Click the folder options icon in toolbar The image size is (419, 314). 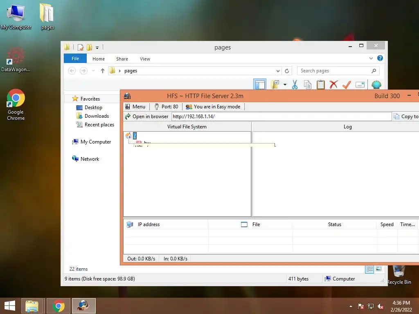tap(275, 84)
